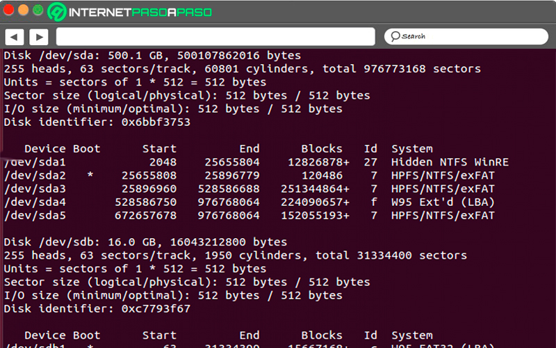Click the forward arrow navigation button
Viewport: 556px width, 348px height.
[x=39, y=36]
